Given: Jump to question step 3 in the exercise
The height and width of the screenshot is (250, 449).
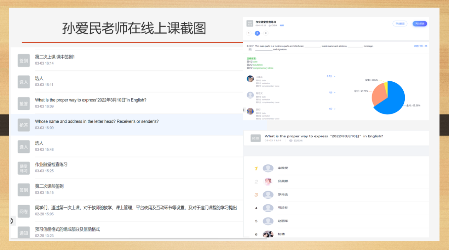Looking at the screenshot, I should click(266, 33).
